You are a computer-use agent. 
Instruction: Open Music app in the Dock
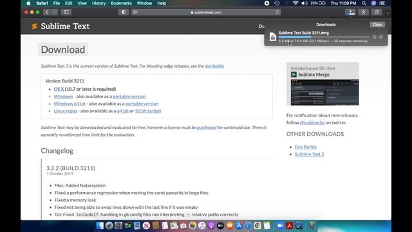[201, 226]
